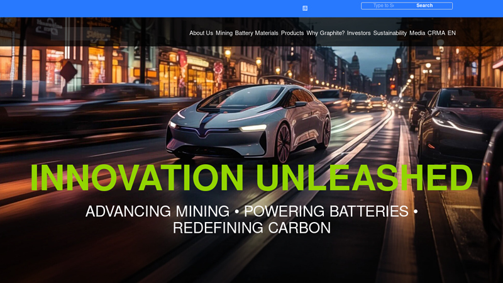Click the 'POWERING BATTERIES' tagline text
This screenshot has height=283, width=503.
pyautogui.click(x=326, y=211)
